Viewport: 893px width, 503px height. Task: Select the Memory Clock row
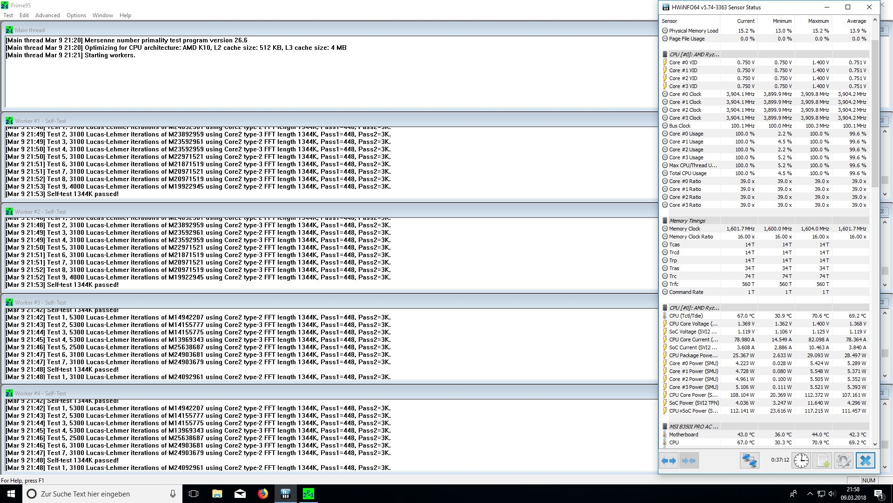click(765, 229)
